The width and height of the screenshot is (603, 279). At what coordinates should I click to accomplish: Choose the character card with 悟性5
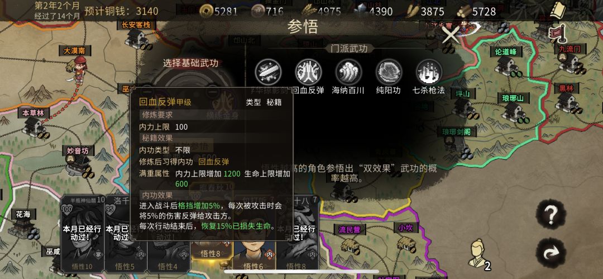(125, 233)
